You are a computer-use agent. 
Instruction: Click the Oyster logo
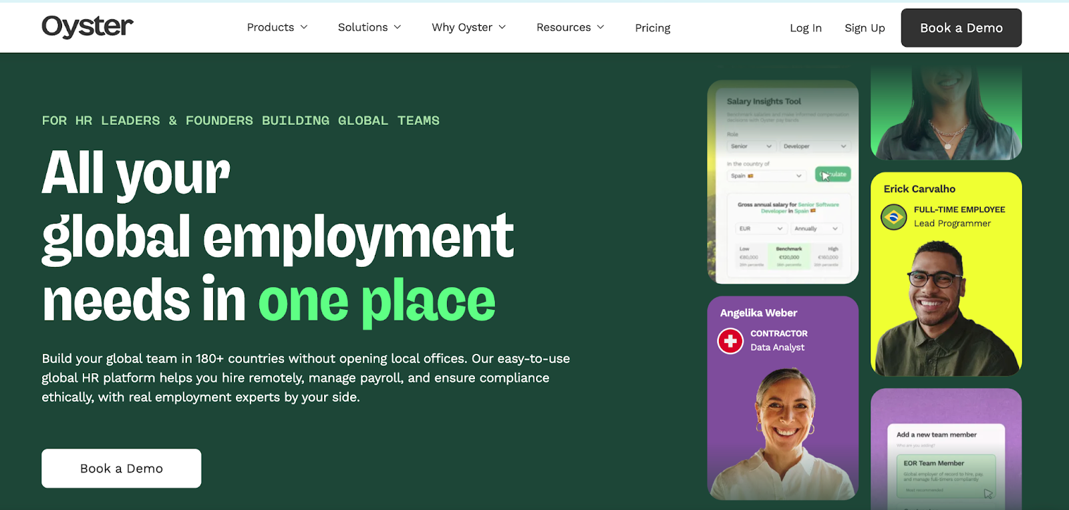[88, 27]
